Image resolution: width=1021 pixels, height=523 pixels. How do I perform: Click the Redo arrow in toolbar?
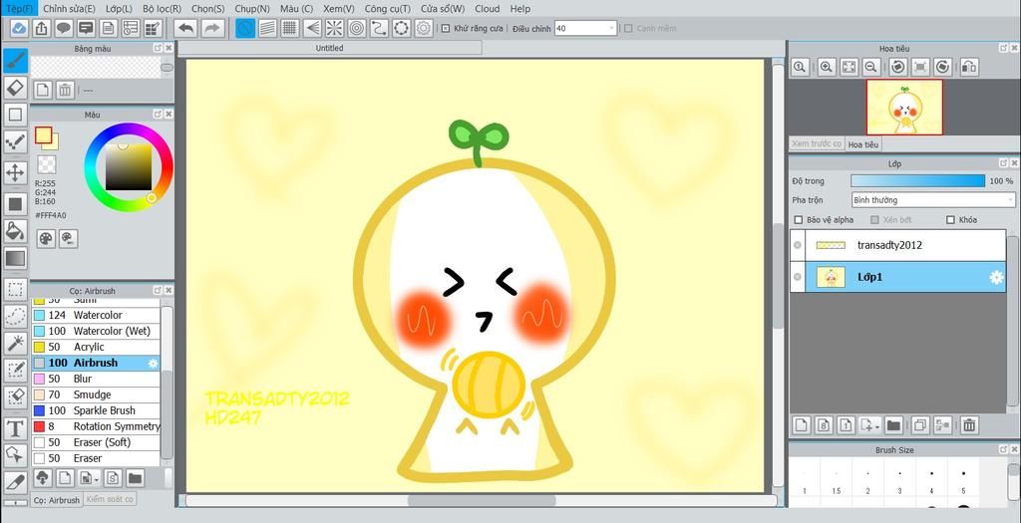click(211, 28)
